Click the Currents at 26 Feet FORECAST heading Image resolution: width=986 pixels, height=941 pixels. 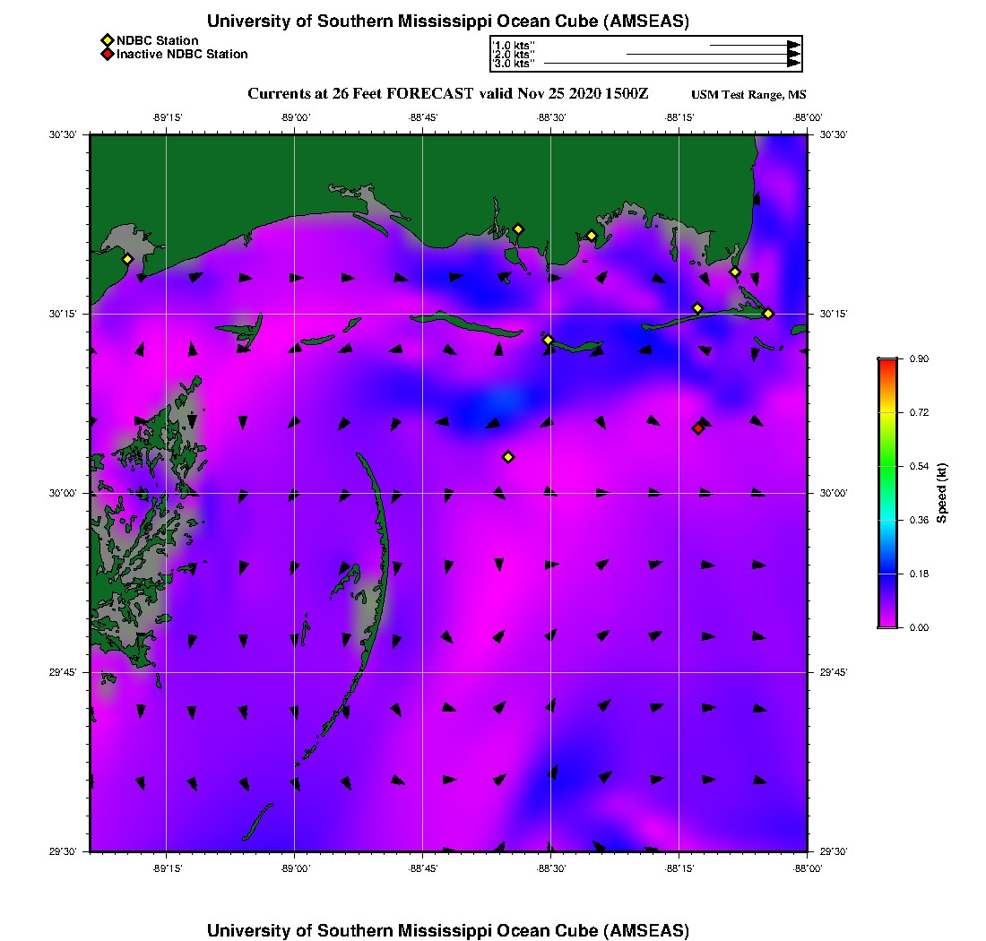pyautogui.click(x=447, y=94)
